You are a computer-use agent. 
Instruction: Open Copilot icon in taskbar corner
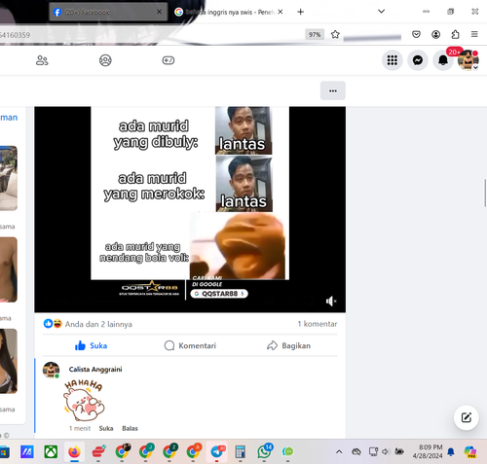pos(470,451)
